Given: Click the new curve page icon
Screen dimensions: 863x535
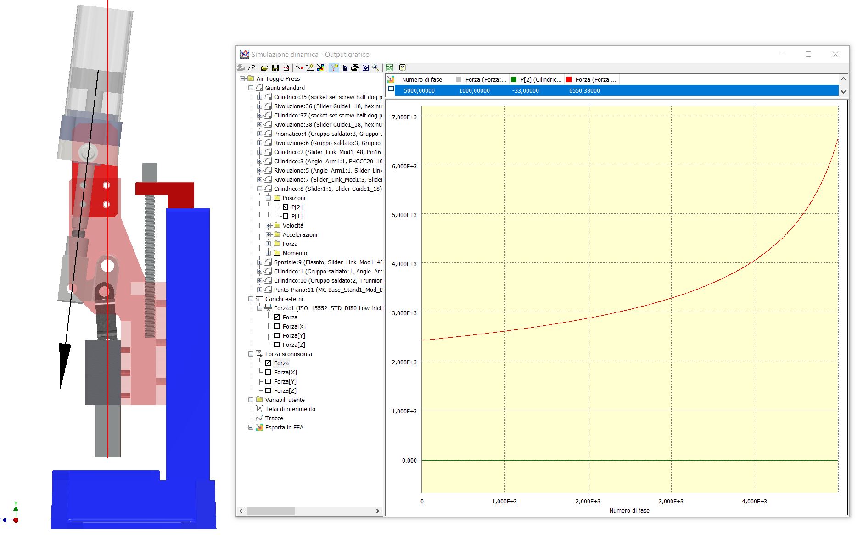Looking at the screenshot, I should tap(286, 67).
